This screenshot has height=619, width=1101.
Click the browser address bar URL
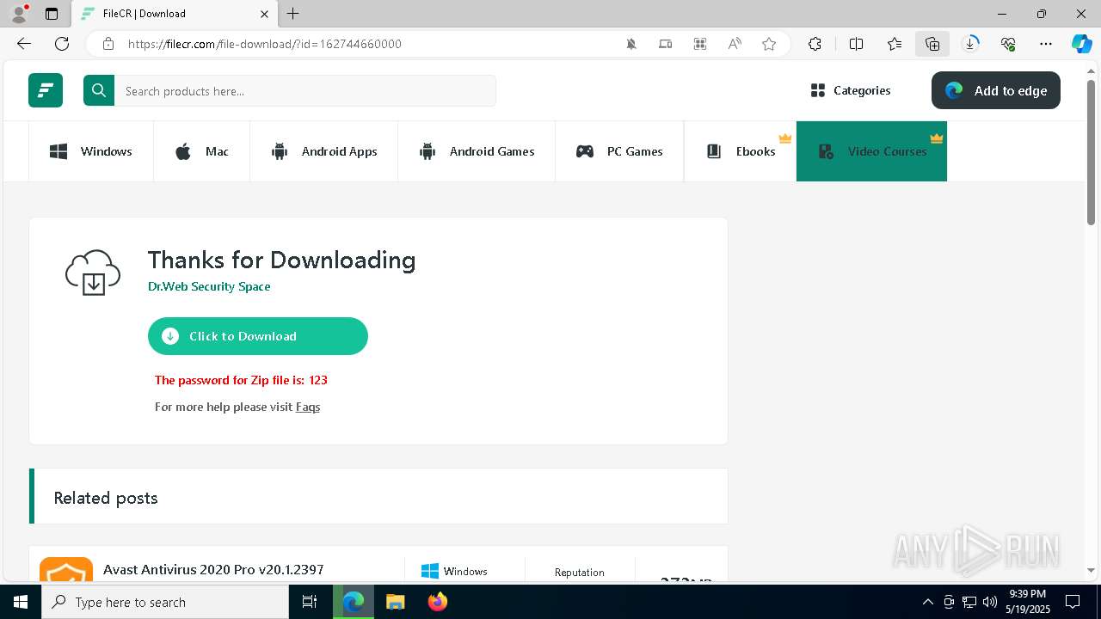point(265,44)
